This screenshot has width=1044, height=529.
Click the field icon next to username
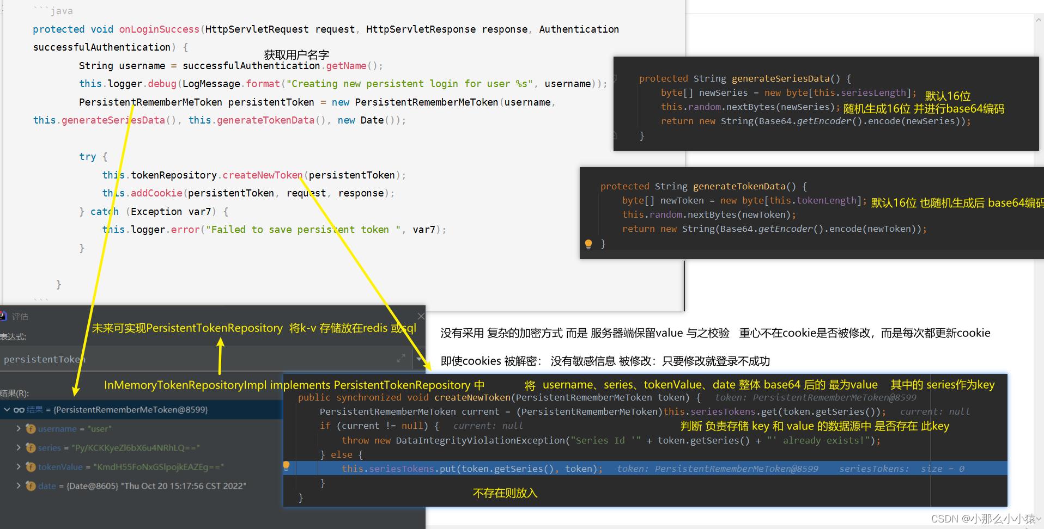pyautogui.click(x=31, y=429)
